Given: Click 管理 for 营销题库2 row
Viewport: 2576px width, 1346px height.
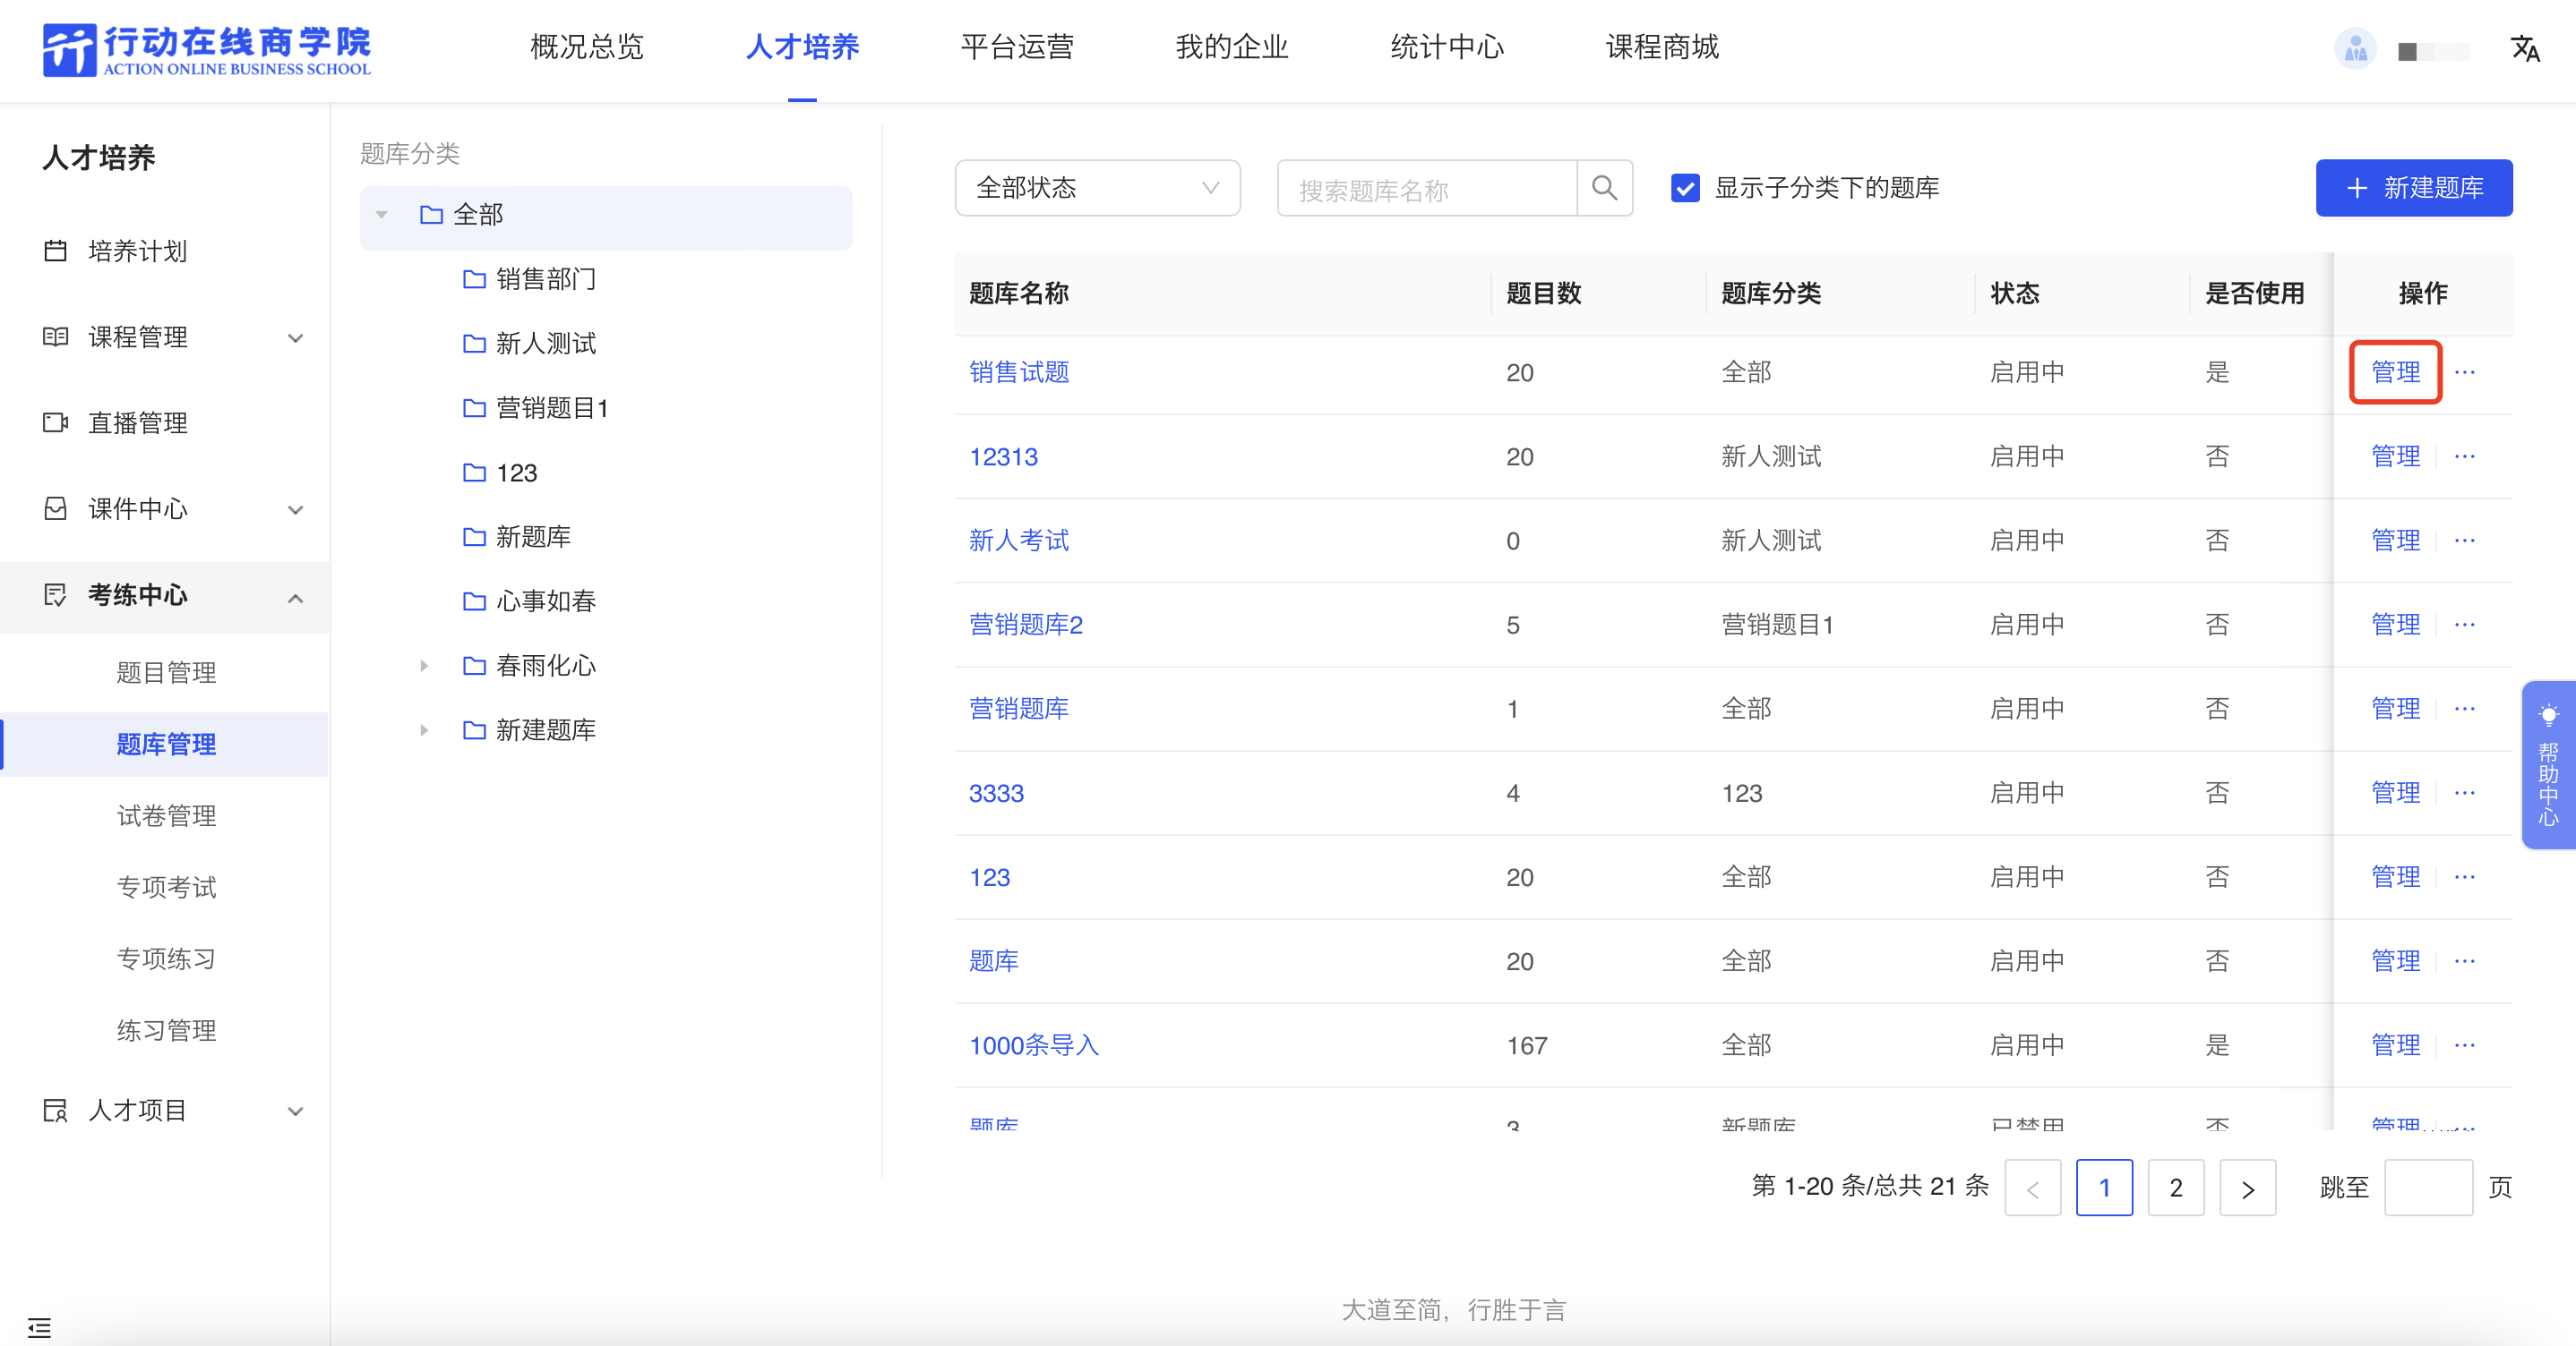Looking at the screenshot, I should point(2396,625).
